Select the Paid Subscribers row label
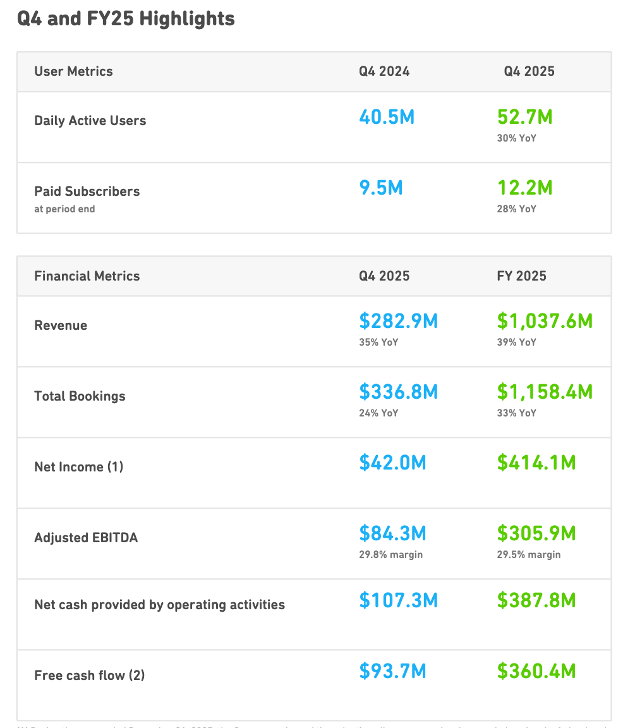The width and height of the screenshot is (623, 728). (87, 191)
